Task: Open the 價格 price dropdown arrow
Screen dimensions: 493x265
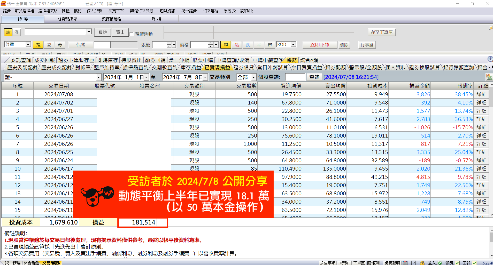Action: tap(216, 45)
